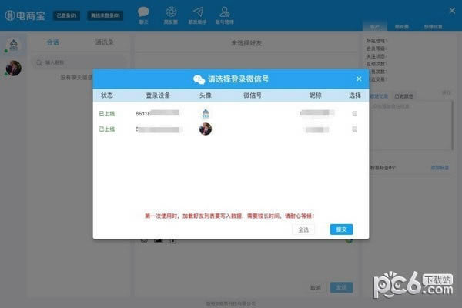Focus the 输入昵称 search field
The width and height of the screenshot is (462, 308).
point(78,62)
